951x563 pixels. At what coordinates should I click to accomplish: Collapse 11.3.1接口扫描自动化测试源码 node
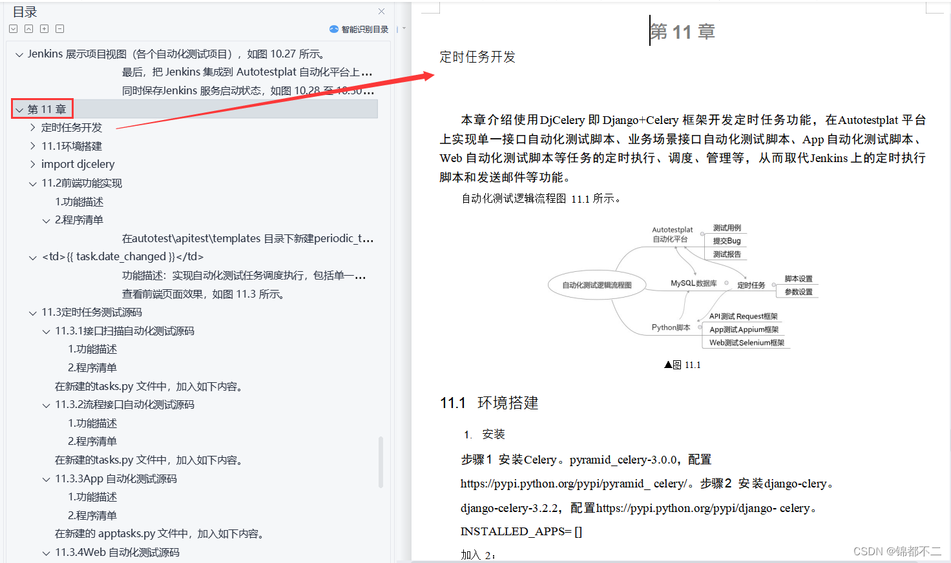click(x=46, y=332)
